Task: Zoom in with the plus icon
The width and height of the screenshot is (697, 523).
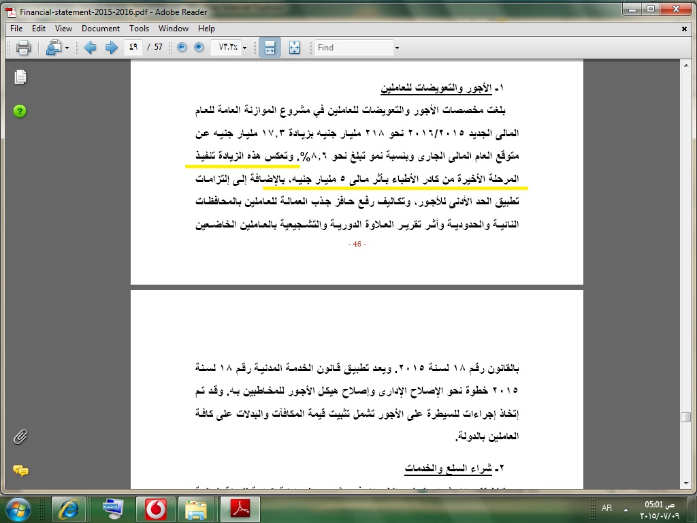Action: 199,47
